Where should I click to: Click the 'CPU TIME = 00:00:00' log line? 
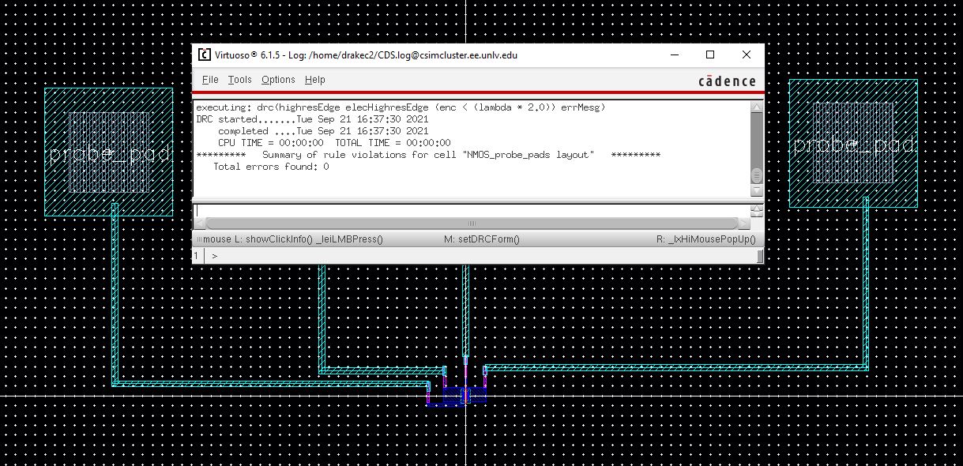pos(334,143)
